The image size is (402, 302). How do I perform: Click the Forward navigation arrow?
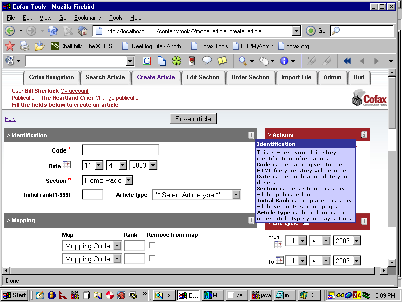[31, 31]
